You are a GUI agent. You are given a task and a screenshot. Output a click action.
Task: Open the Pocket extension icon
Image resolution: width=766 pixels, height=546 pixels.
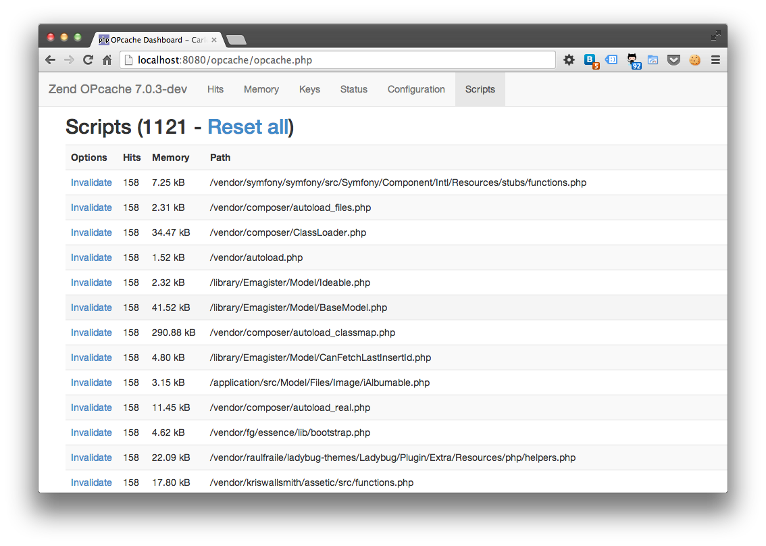pos(673,60)
